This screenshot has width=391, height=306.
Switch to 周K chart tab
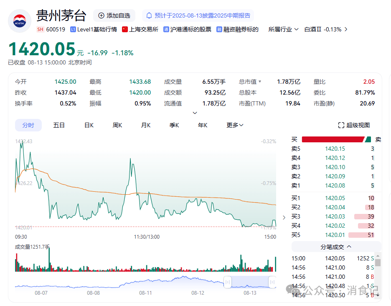pos(117,125)
